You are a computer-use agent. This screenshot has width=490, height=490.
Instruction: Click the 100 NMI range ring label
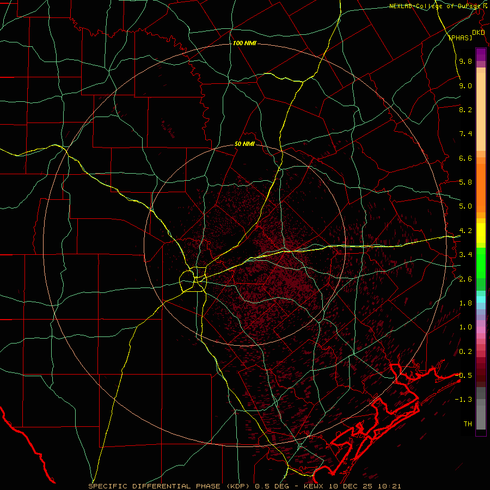tap(244, 43)
